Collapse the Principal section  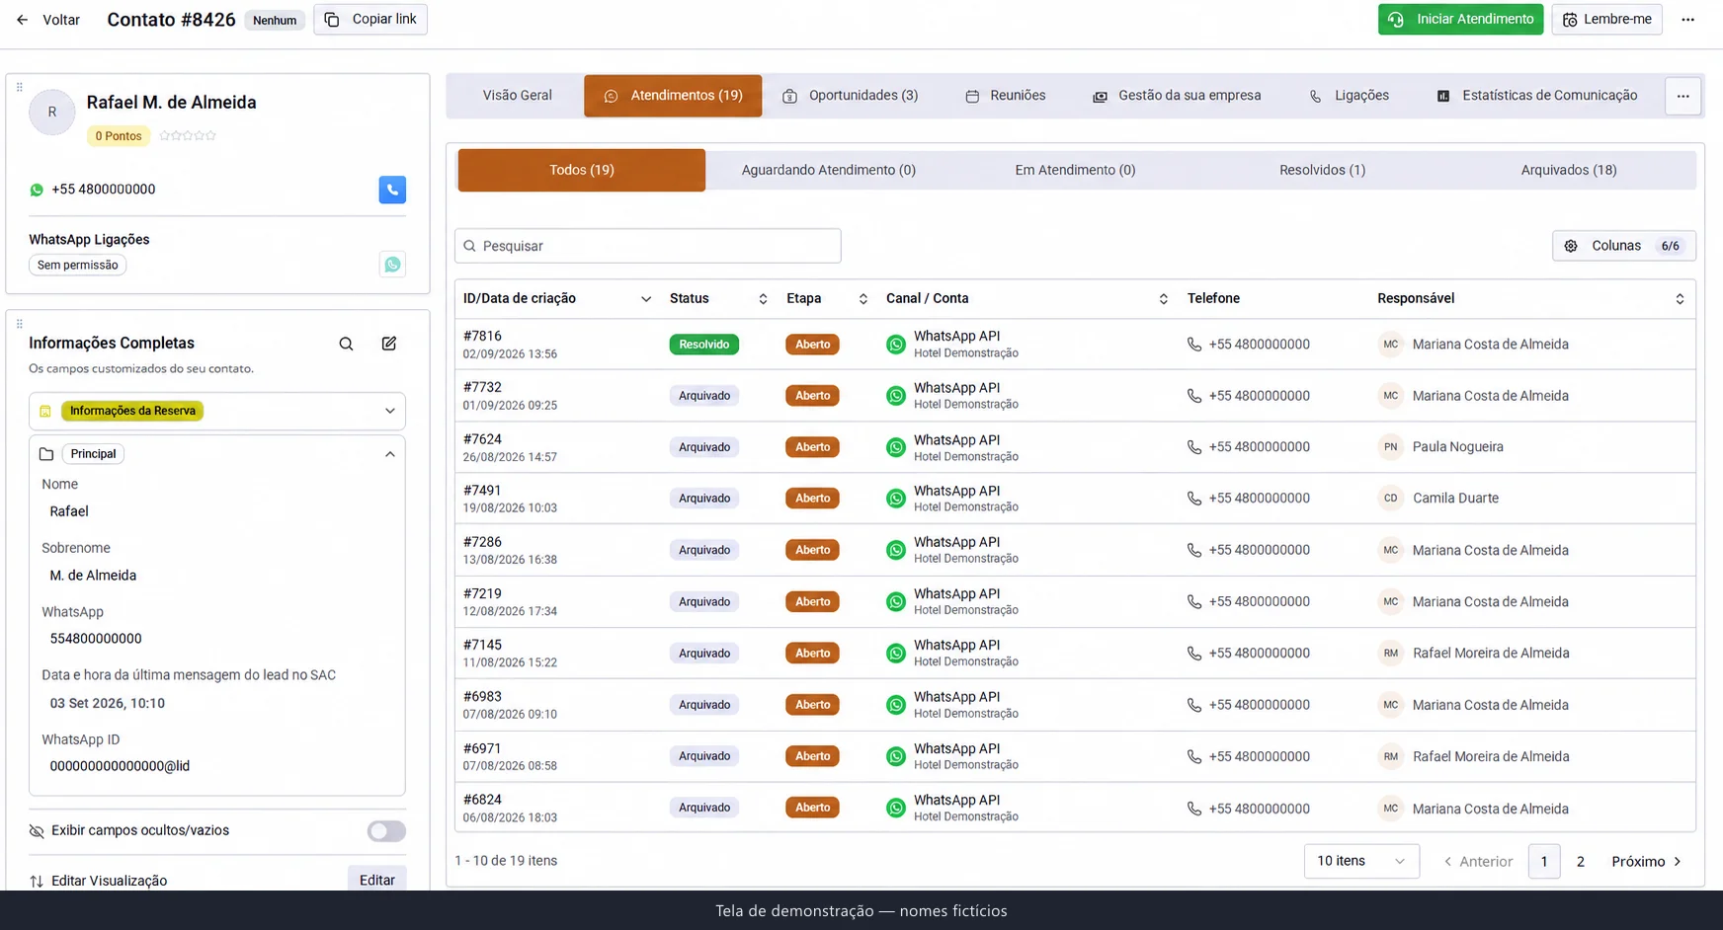pos(390,454)
